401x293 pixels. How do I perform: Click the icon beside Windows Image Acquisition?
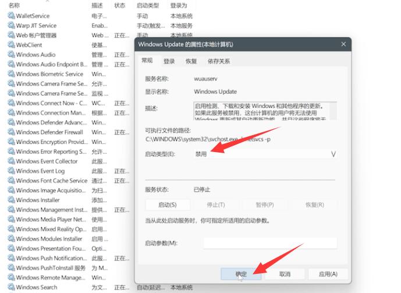tap(11, 190)
